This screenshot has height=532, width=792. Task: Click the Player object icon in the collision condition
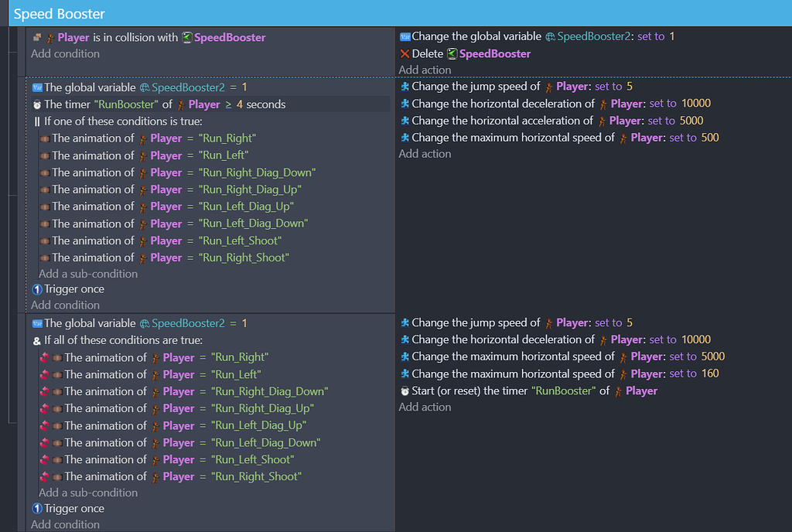click(x=50, y=36)
